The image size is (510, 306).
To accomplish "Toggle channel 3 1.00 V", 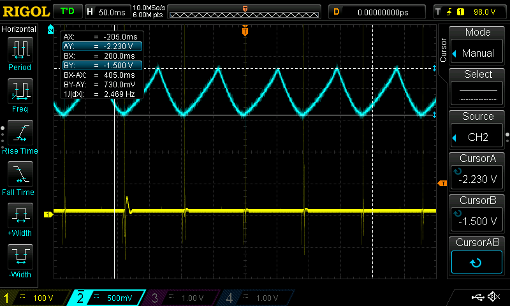I will click(182, 298).
